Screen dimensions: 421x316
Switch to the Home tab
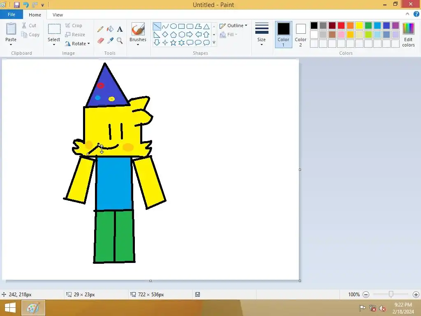pyautogui.click(x=35, y=15)
